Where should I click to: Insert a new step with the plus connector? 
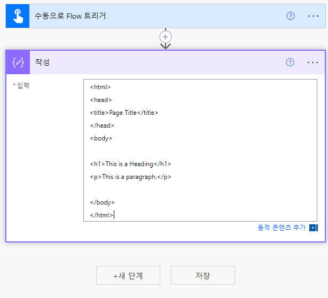pos(166,37)
